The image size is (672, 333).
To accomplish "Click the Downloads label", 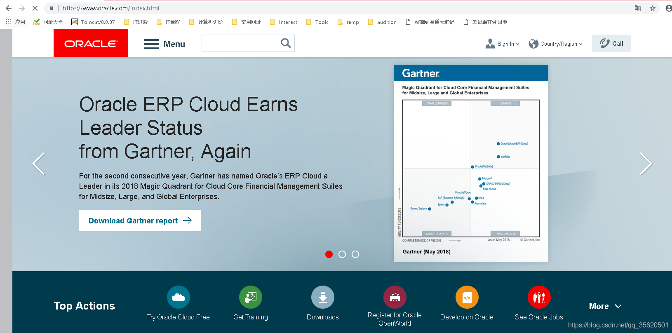I will tap(323, 317).
